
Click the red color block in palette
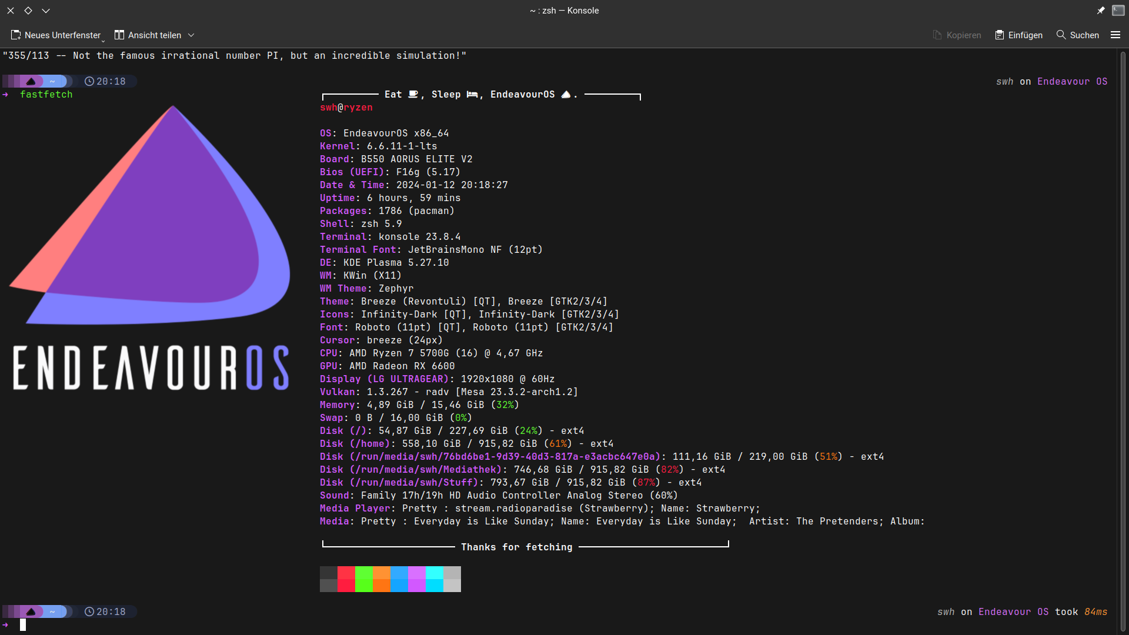pyautogui.click(x=346, y=579)
